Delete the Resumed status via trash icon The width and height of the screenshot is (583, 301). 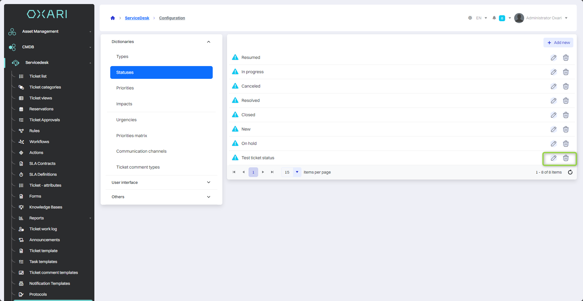(566, 58)
